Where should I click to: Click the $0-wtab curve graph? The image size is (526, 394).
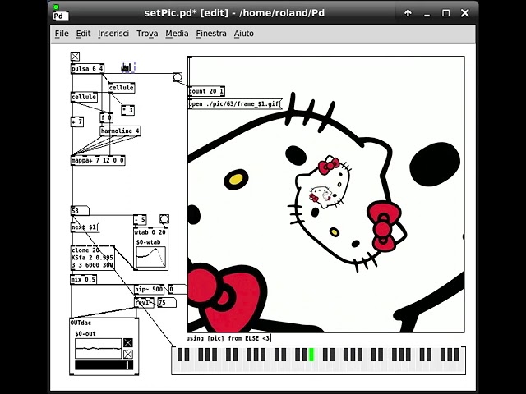(151, 257)
